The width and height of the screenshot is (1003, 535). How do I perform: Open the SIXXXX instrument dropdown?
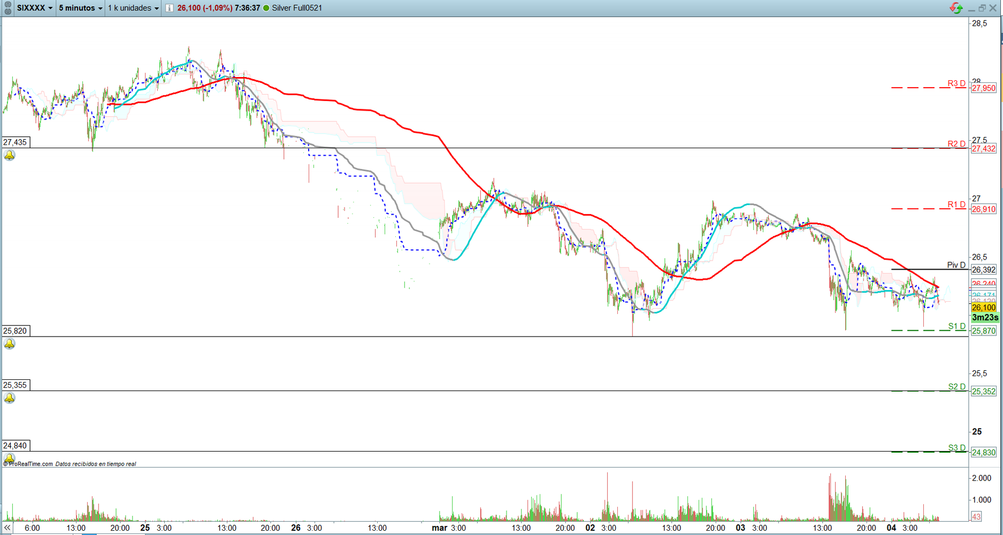tap(35, 8)
